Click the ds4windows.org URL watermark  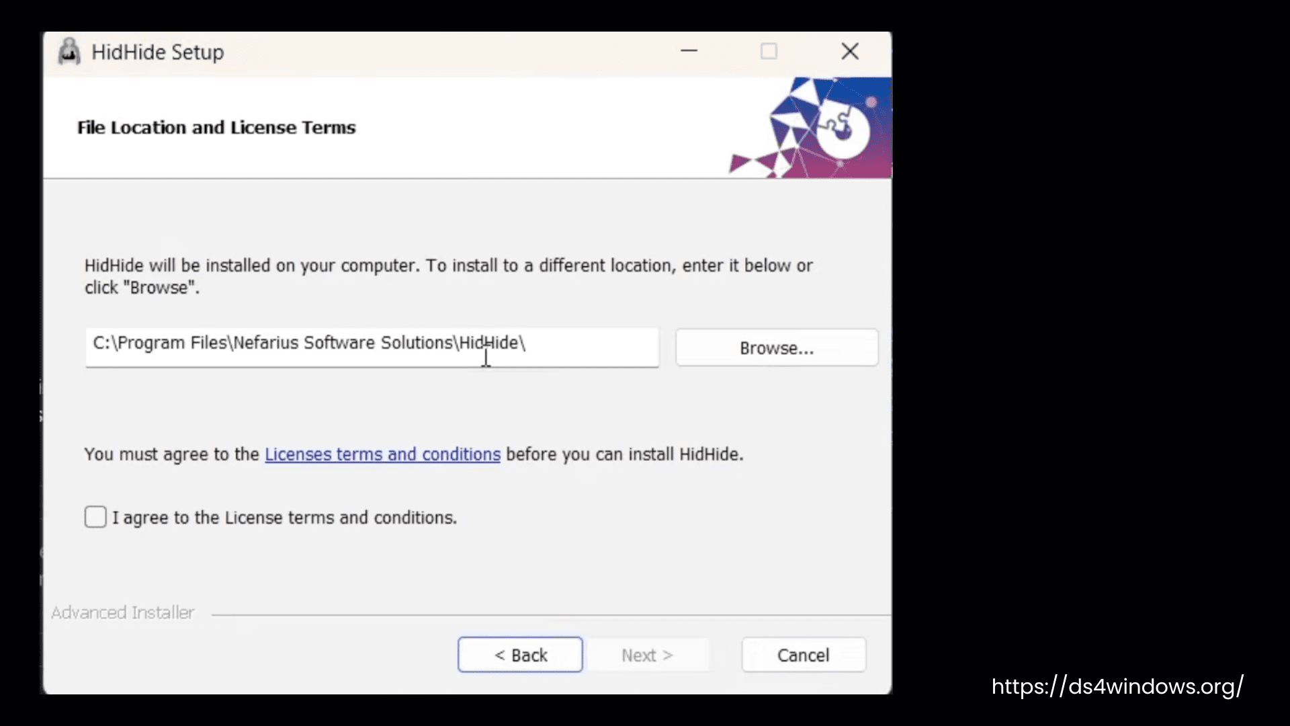(x=1117, y=686)
